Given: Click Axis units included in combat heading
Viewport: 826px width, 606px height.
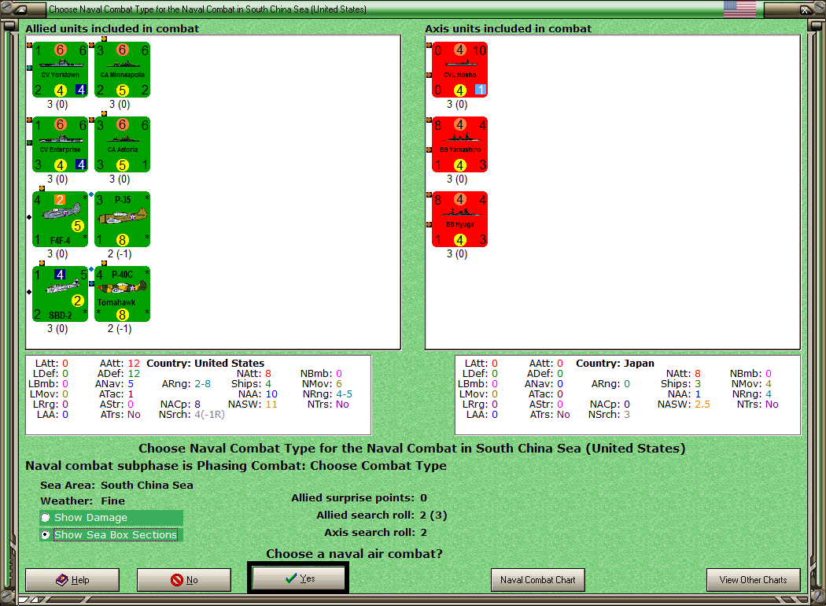Looking at the screenshot, I should click(508, 28).
